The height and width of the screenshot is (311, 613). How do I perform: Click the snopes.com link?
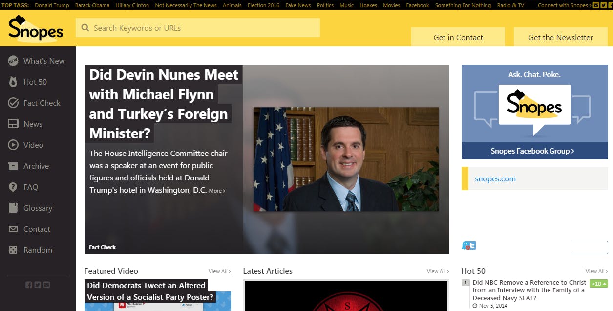[x=495, y=179]
